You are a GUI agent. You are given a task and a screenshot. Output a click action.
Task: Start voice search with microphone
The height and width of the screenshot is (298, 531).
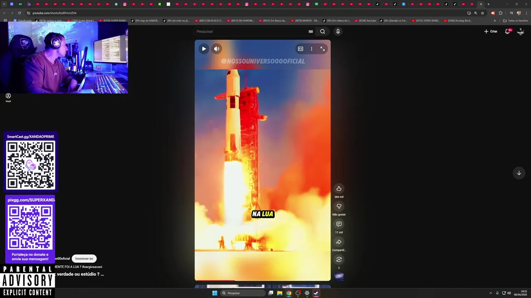click(338, 31)
